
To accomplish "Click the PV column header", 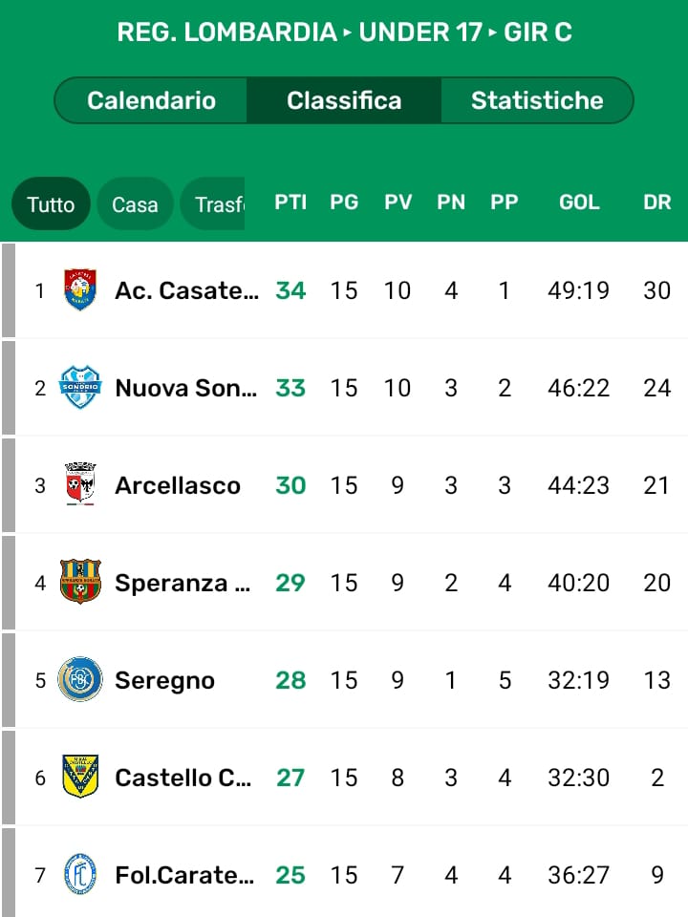I will [x=398, y=203].
